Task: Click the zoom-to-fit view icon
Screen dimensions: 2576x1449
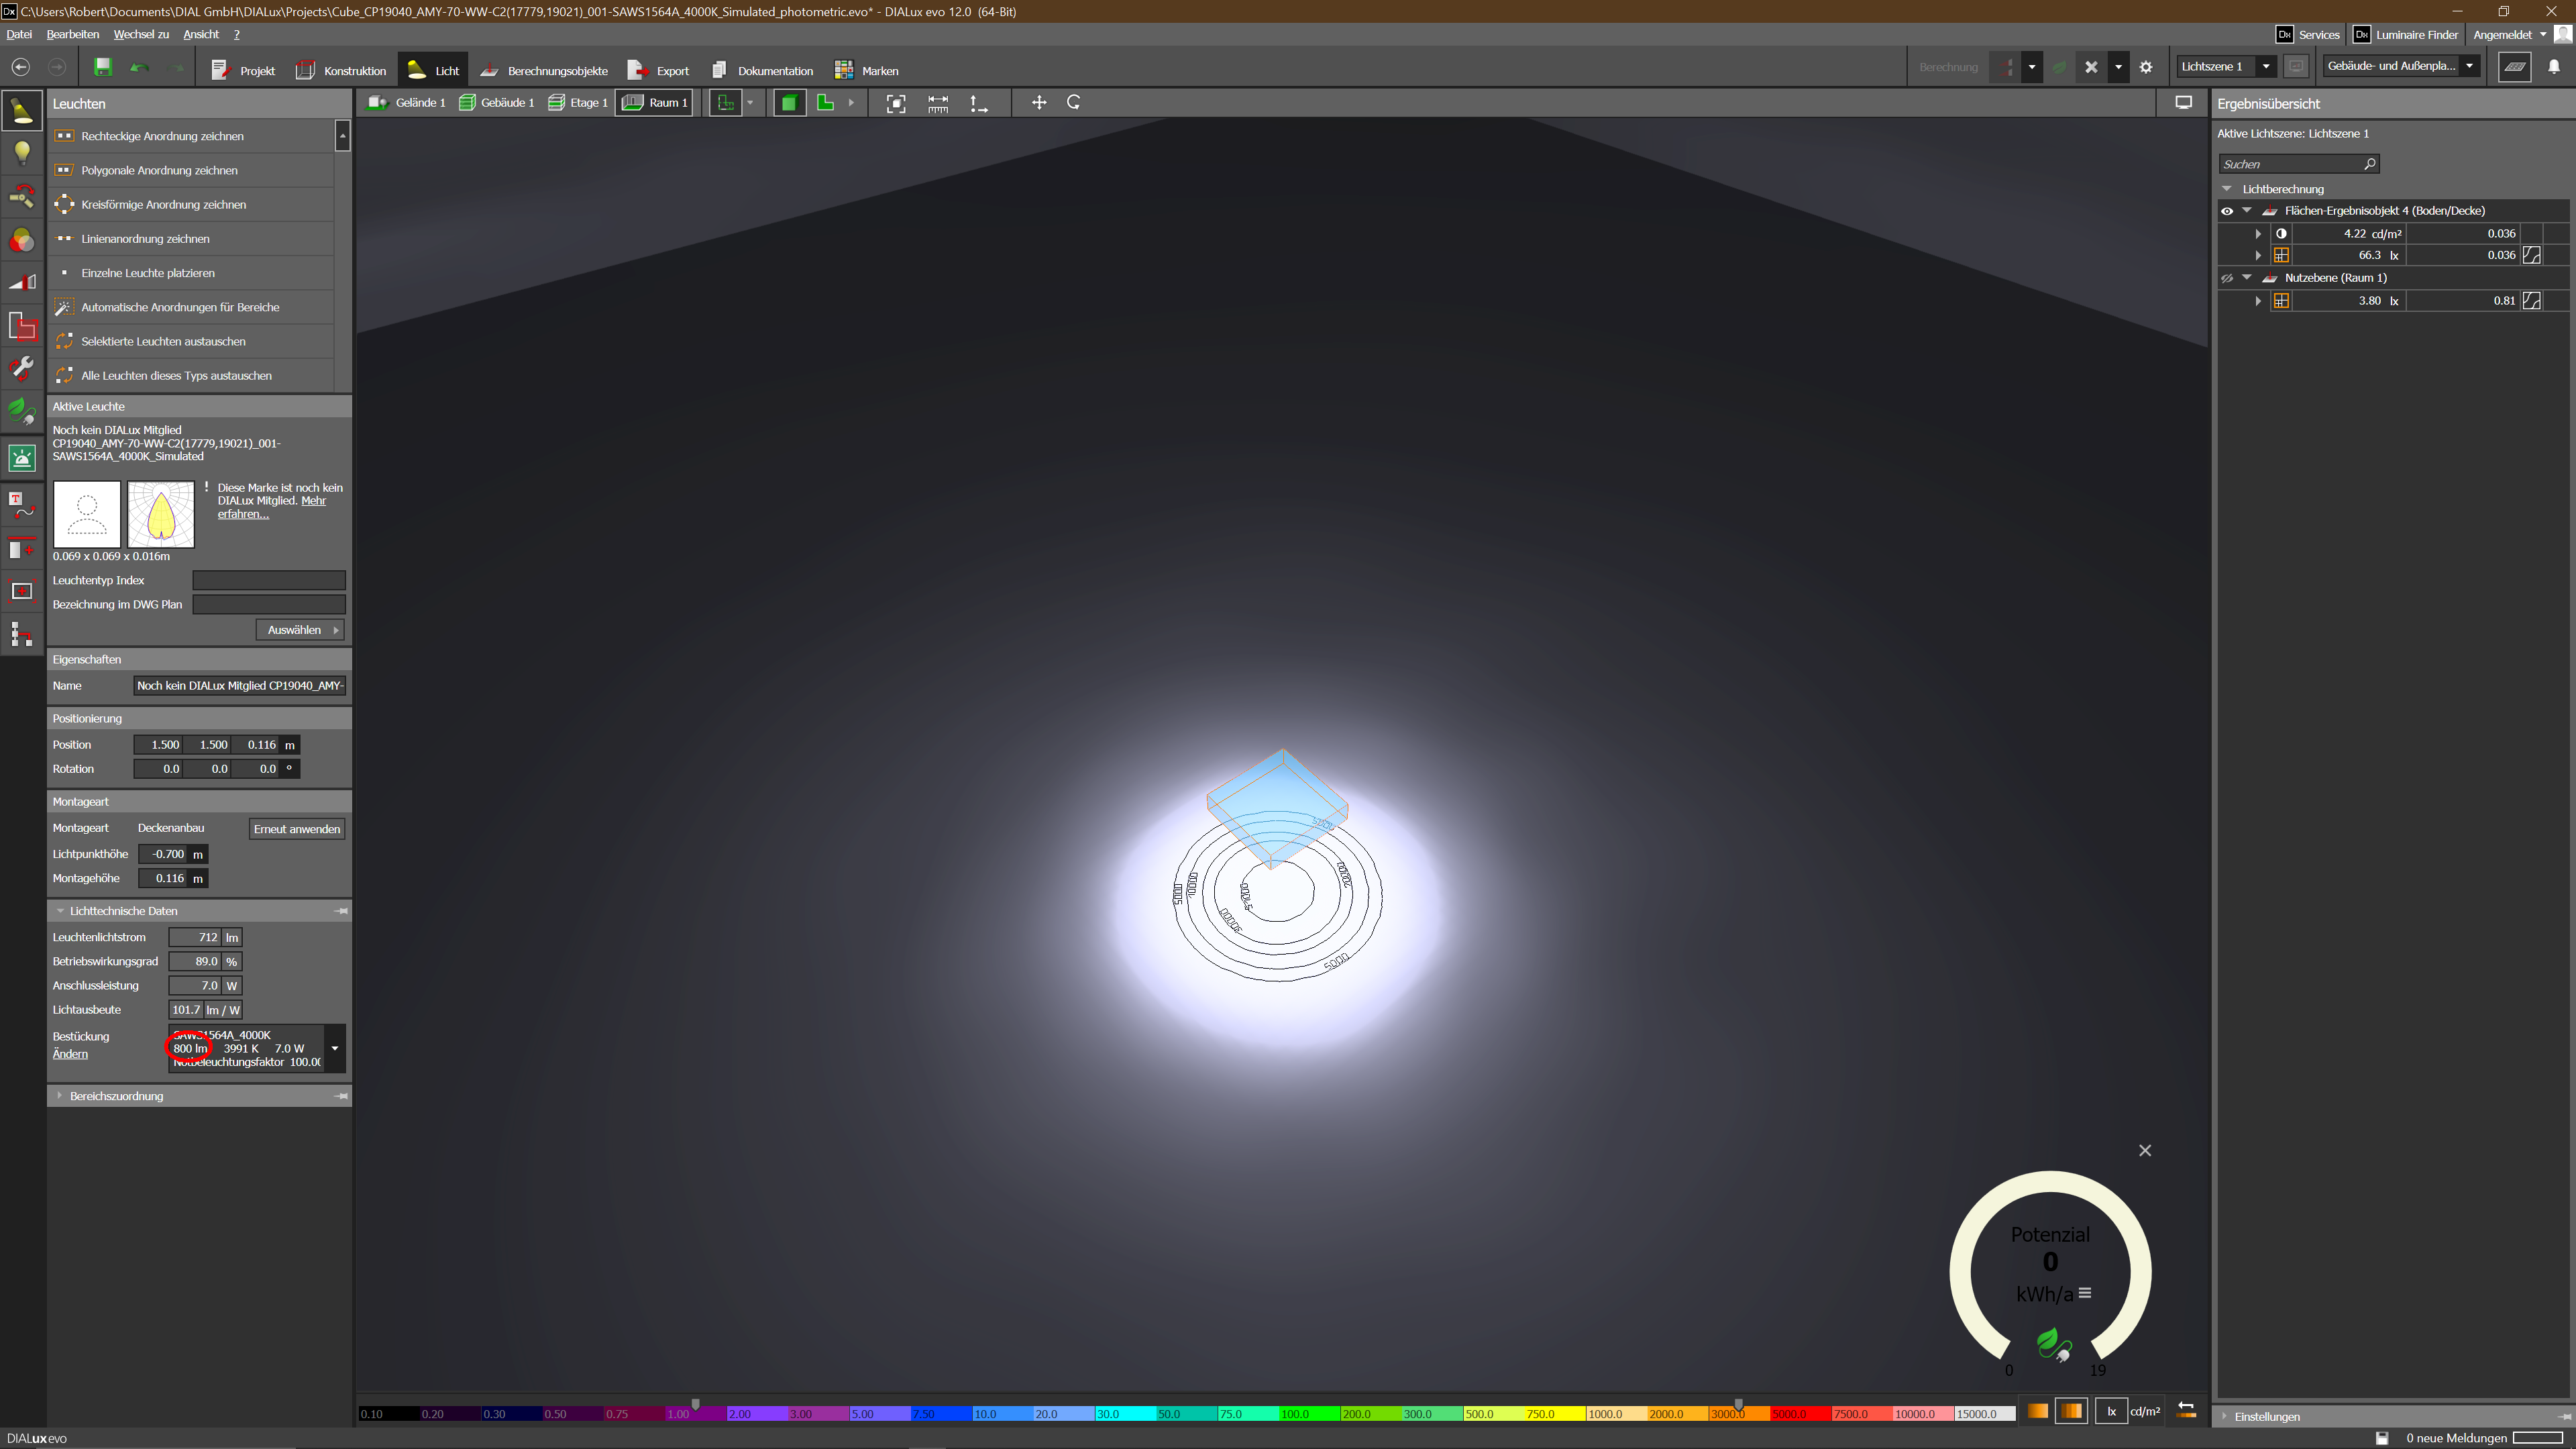Action: [x=896, y=103]
